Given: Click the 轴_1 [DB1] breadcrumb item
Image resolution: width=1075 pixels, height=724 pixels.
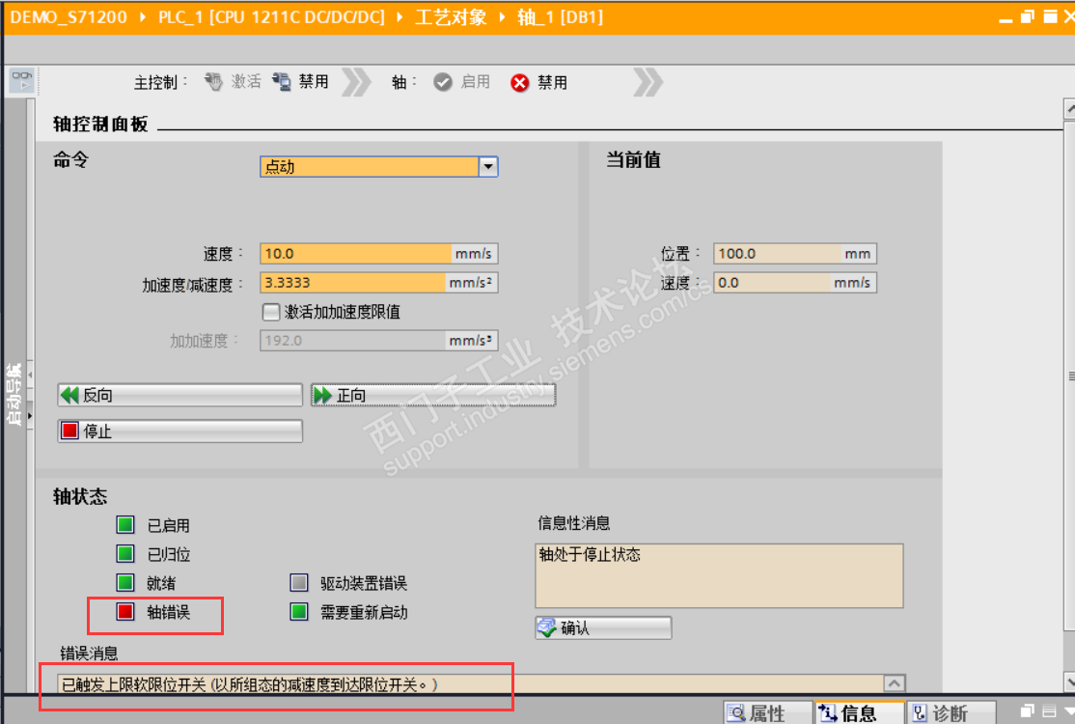Looking at the screenshot, I should pyautogui.click(x=560, y=17).
